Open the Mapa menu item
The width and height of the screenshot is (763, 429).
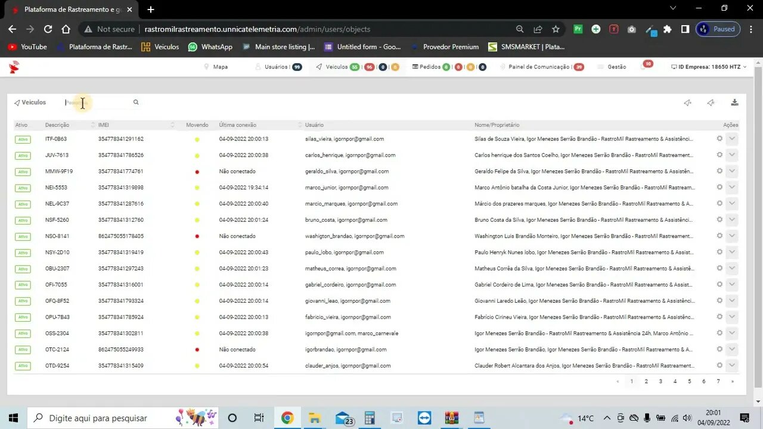click(216, 67)
